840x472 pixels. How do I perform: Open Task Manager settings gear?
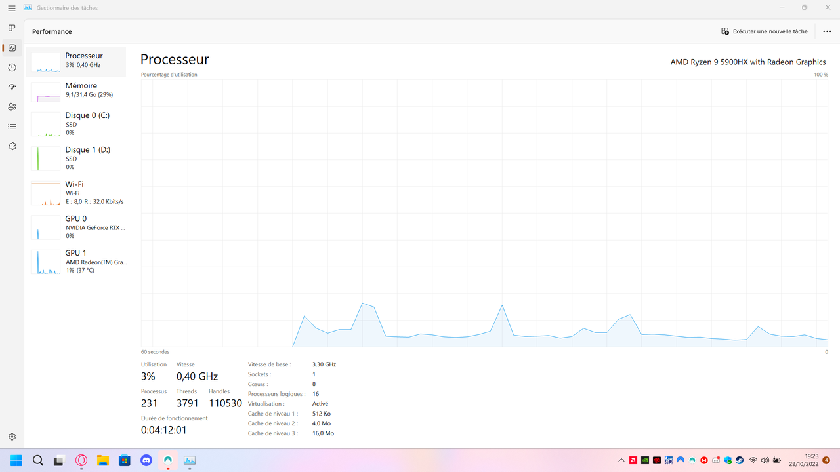pyautogui.click(x=12, y=437)
